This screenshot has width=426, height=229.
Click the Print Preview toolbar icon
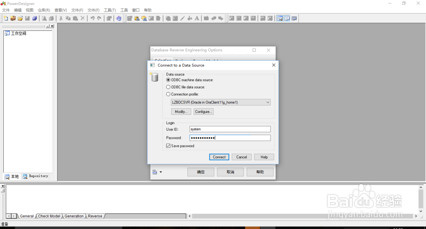[x=44, y=18]
